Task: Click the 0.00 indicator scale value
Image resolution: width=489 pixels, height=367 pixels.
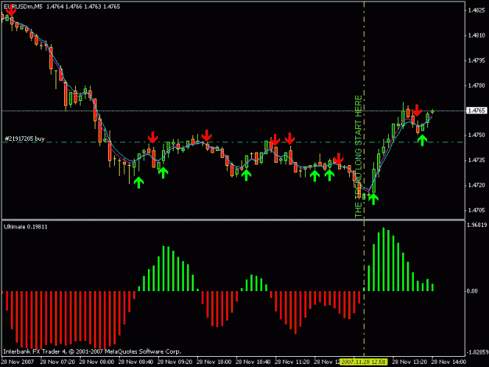Action: 472,291
